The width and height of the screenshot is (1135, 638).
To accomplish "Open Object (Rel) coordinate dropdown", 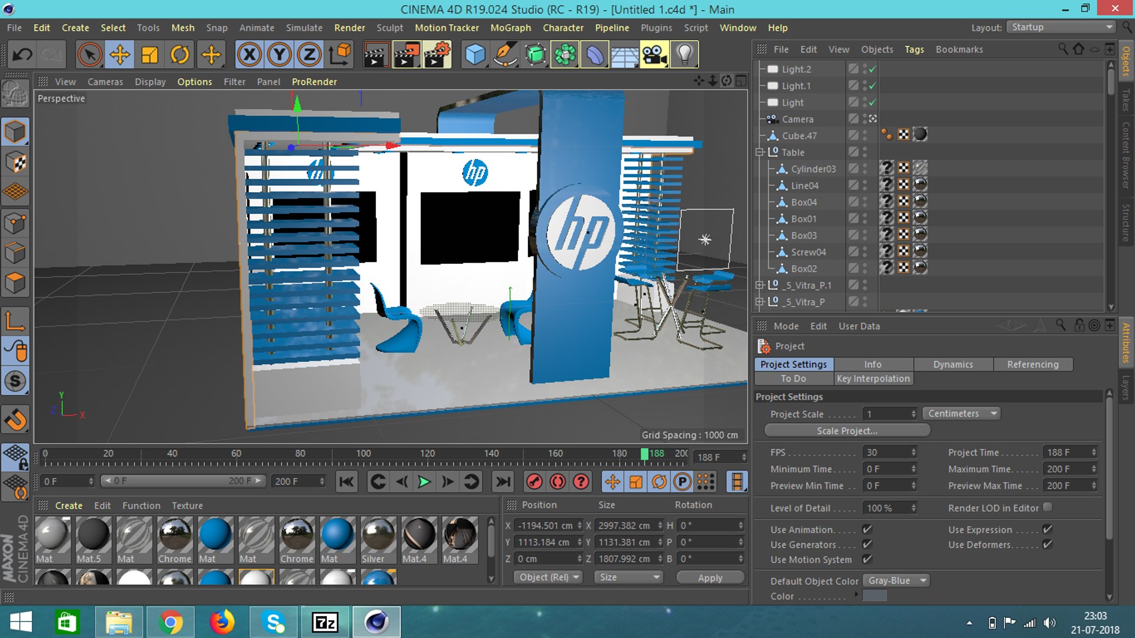I will [x=549, y=577].
